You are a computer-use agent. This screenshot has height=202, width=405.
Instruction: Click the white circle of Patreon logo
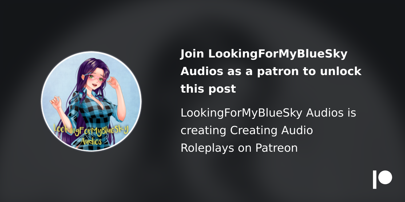click(385, 177)
